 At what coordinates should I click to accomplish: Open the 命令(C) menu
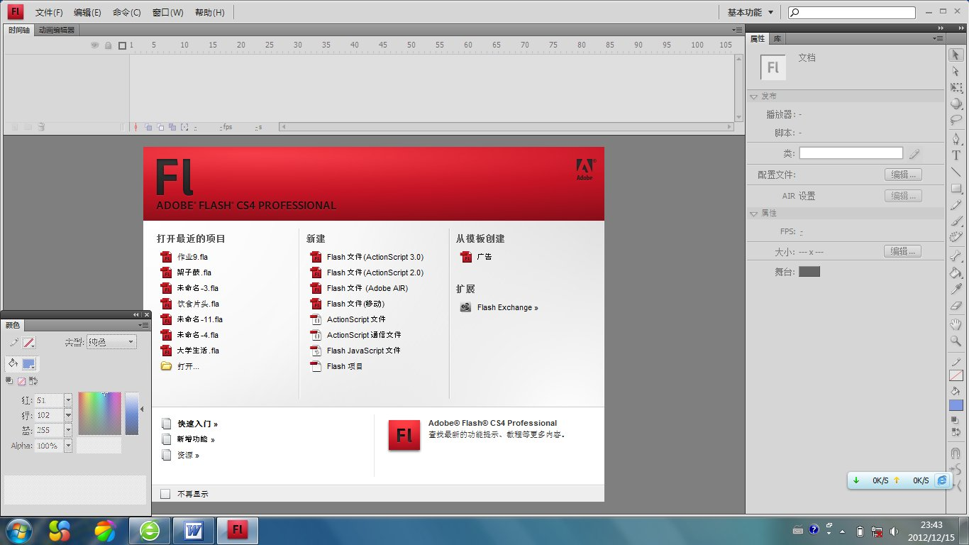(x=127, y=12)
